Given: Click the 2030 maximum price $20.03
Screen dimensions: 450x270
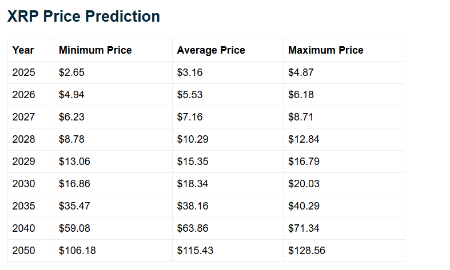Looking at the screenshot, I should point(304,184).
